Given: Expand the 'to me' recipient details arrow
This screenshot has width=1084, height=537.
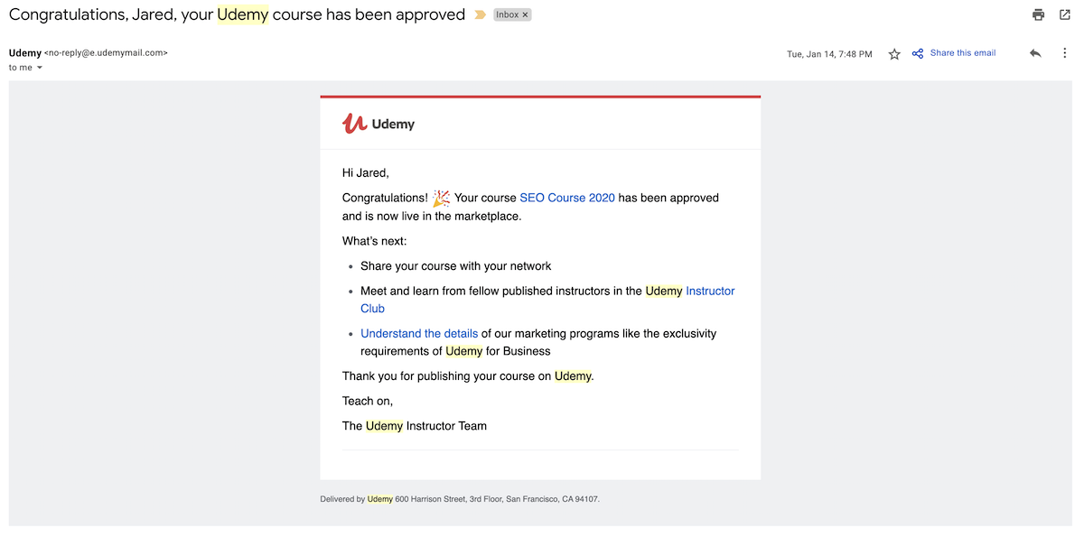Looking at the screenshot, I should coord(40,68).
